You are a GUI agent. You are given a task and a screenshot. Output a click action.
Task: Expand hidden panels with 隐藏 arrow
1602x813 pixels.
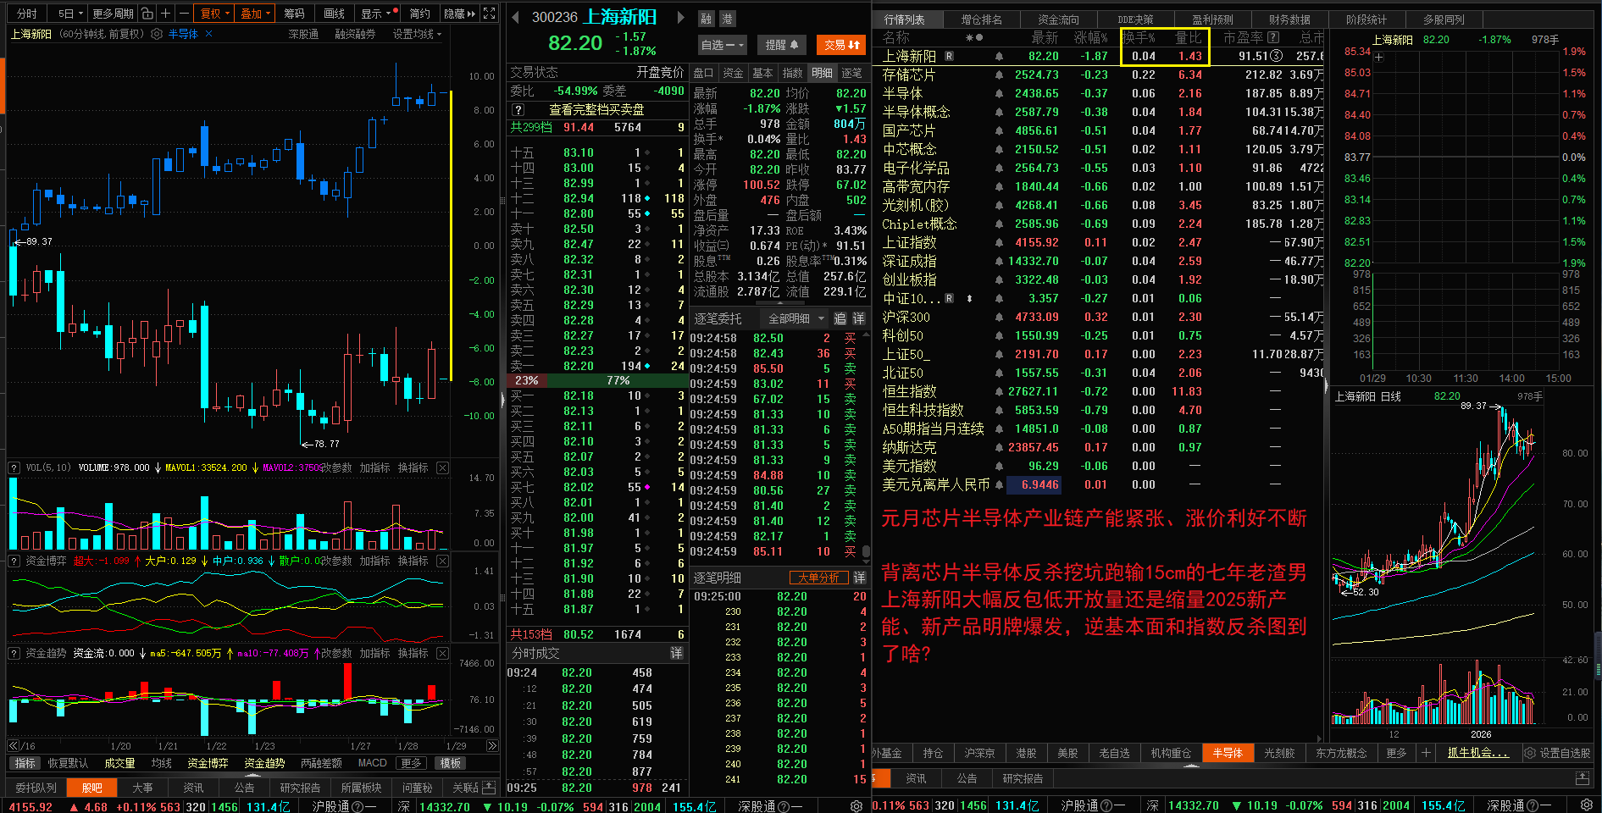coord(460,14)
